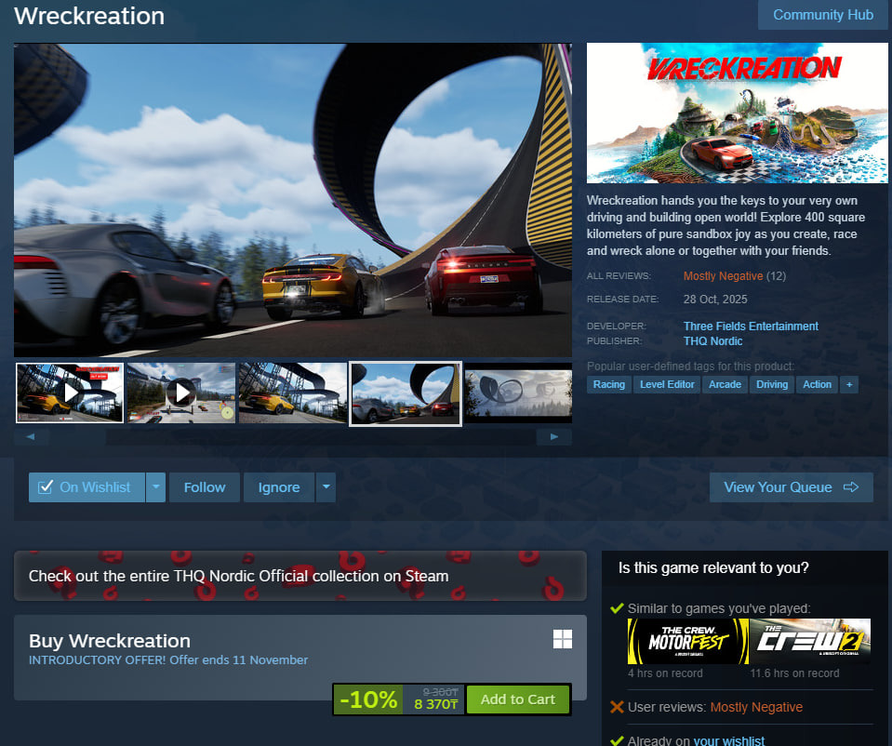Click the arrow icon in View Your Queue
892x746 pixels.
tap(850, 487)
